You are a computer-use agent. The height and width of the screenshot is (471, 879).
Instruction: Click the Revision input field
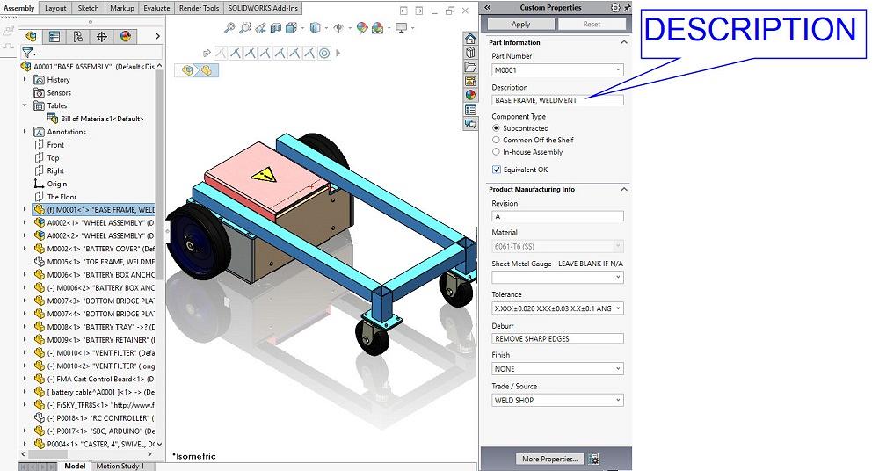click(x=557, y=216)
